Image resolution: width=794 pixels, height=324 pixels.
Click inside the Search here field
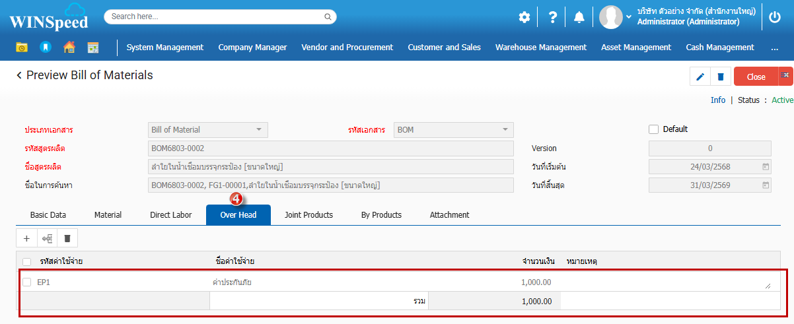(215, 16)
